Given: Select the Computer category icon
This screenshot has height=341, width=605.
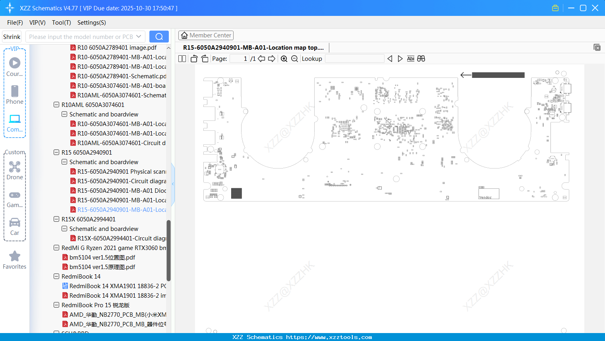Looking at the screenshot, I should 15,118.
